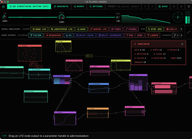The width and height of the screenshot is (192, 139).
Task: Open the MODE SYNC dropdown
Action: 176,58
